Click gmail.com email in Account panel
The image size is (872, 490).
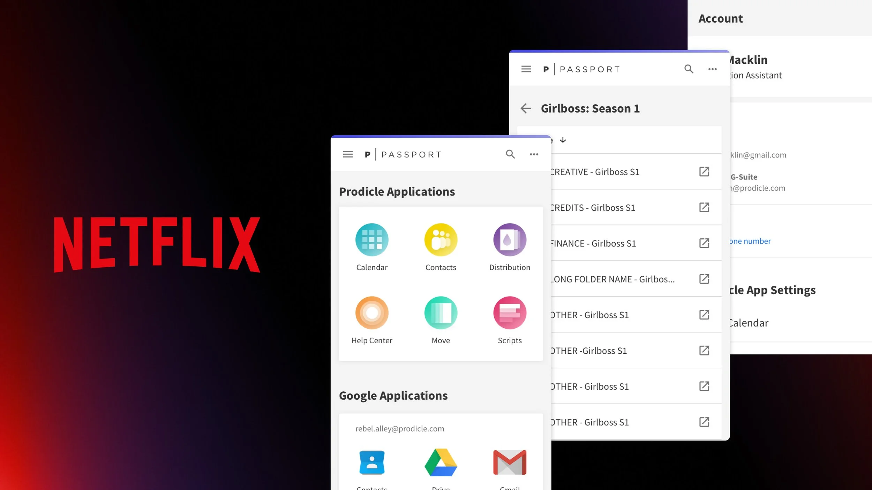click(758, 155)
